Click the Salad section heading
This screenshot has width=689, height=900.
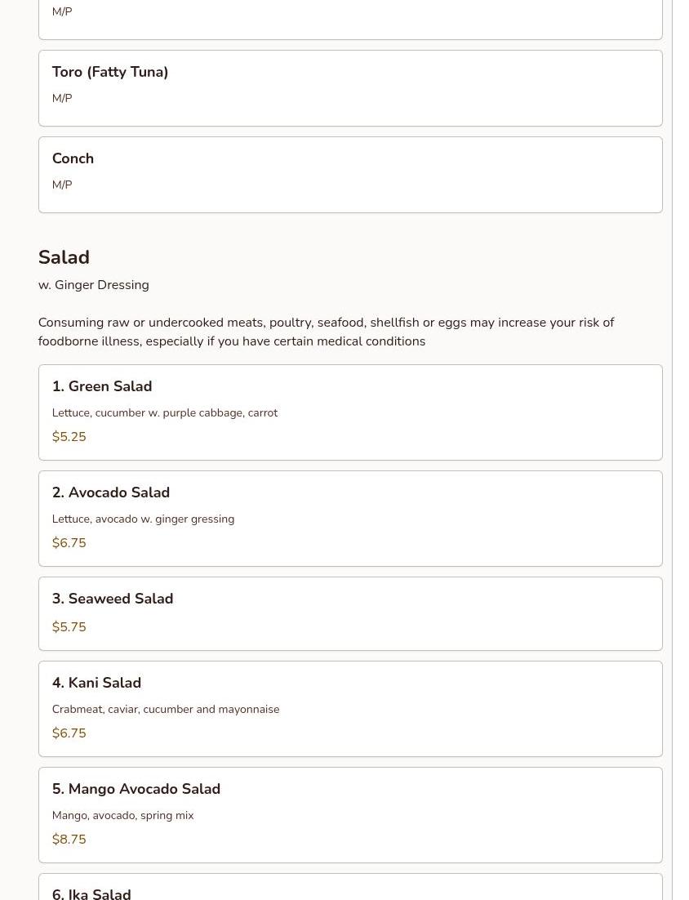click(x=64, y=257)
